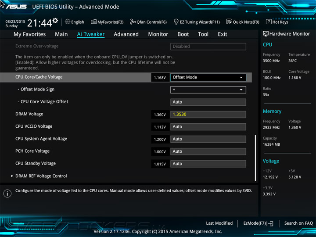Select the Ai Tweaker tab
316x237 pixels.
point(91,34)
